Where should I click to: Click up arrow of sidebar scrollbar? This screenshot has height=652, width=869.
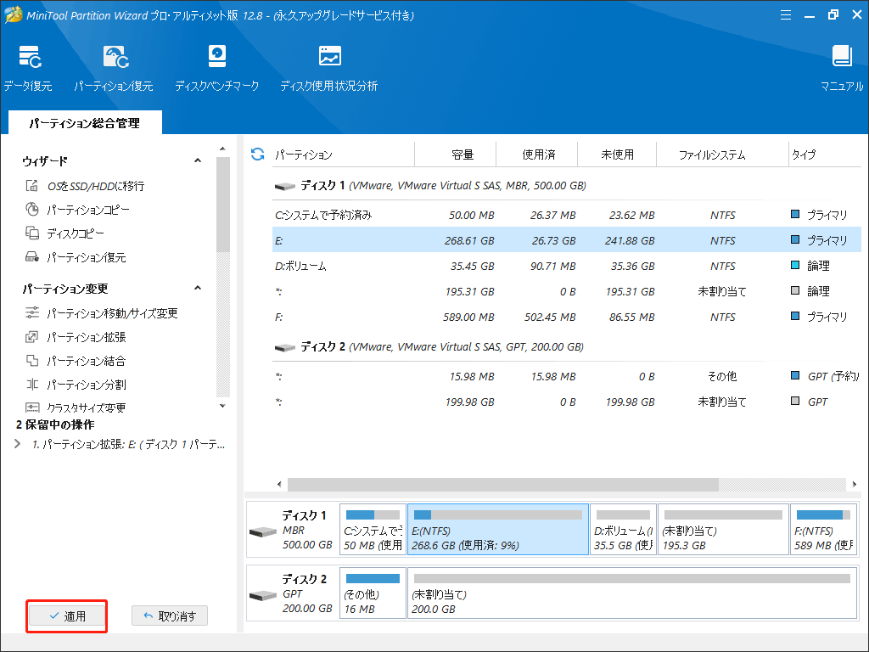[x=223, y=149]
